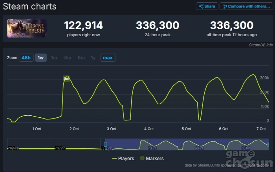
Task: Click the Steam charts heading
Action: click(29, 7)
